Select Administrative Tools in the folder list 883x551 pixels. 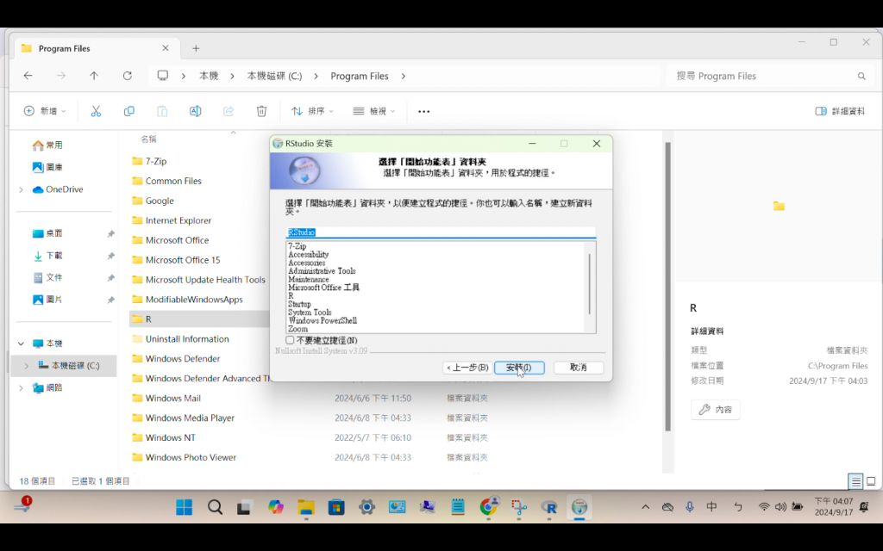click(x=322, y=271)
